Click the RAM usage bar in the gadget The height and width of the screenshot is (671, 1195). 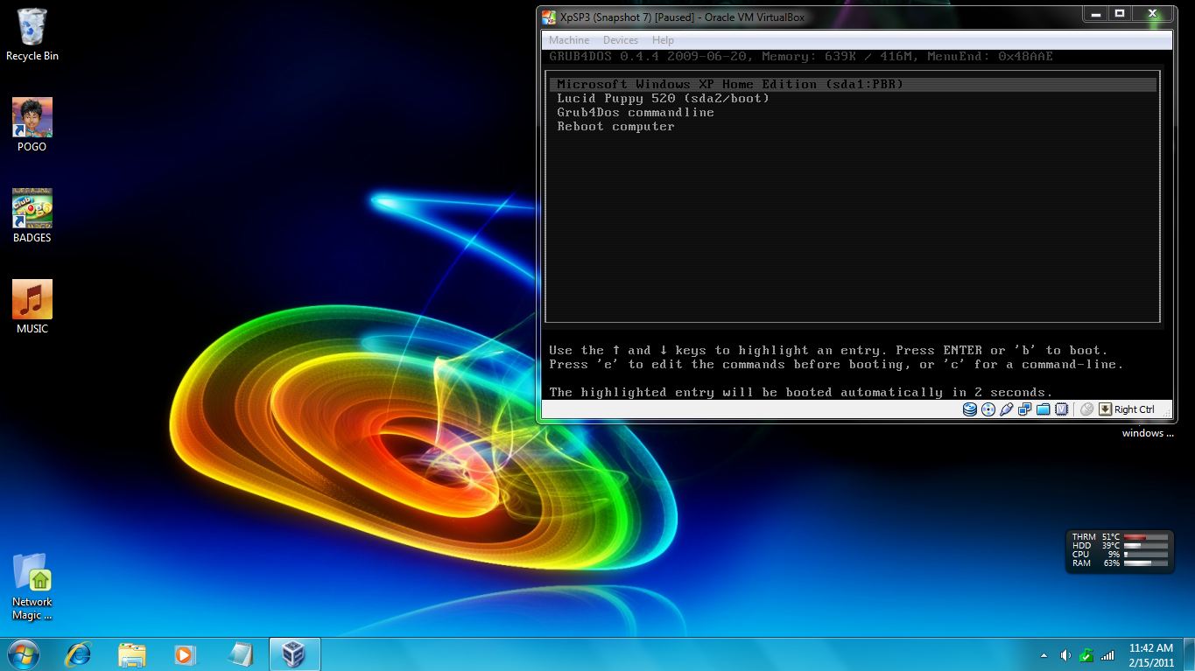1146,563
